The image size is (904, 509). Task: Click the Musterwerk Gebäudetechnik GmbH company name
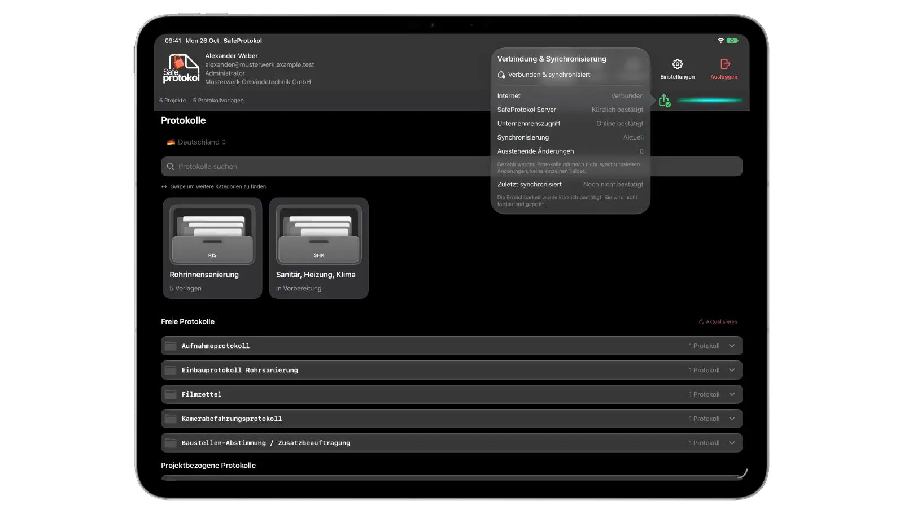click(258, 82)
